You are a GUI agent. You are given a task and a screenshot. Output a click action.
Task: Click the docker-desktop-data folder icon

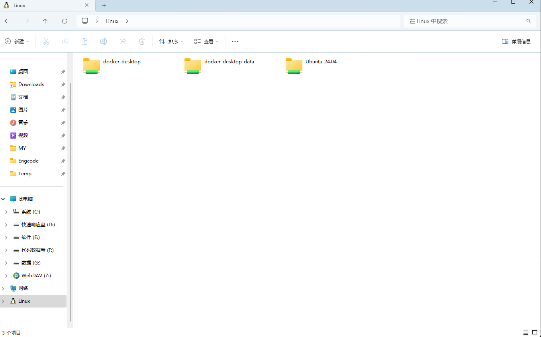pyautogui.click(x=193, y=66)
